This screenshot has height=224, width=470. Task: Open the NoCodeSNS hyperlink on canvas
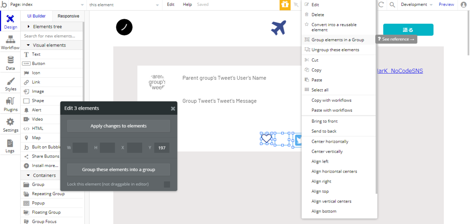(x=399, y=71)
